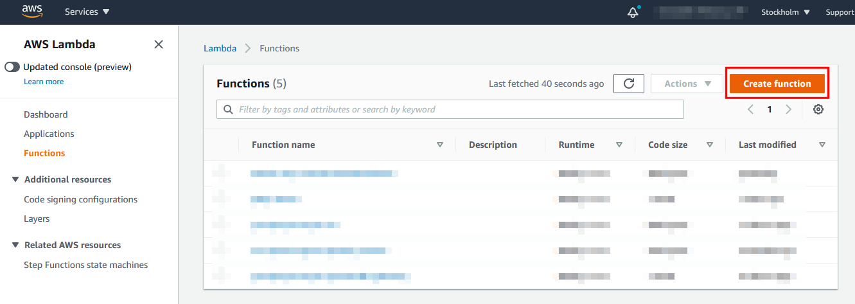Open Applications in the sidebar
The width and height of the screenshot is (855, 304).
coord(49,134)
